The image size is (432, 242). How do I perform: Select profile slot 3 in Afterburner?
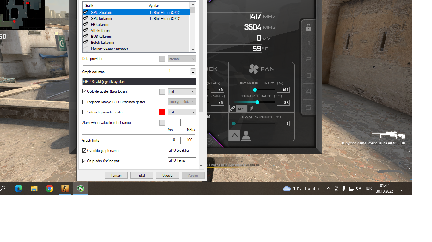(x=309, y=75)
